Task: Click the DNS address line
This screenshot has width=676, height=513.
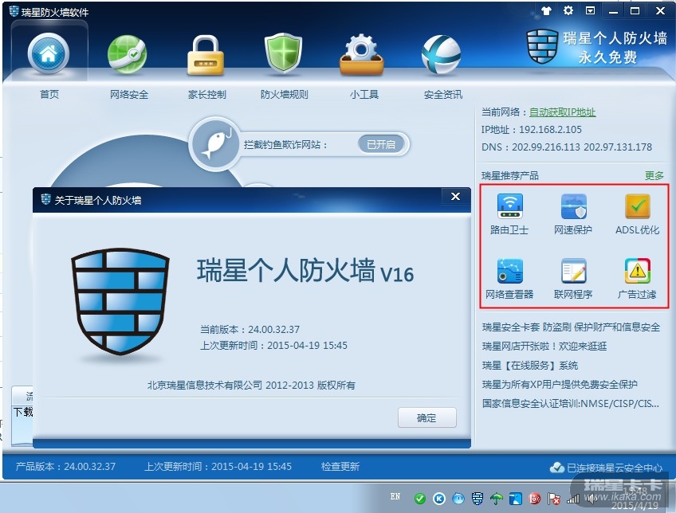Action: 567,147
